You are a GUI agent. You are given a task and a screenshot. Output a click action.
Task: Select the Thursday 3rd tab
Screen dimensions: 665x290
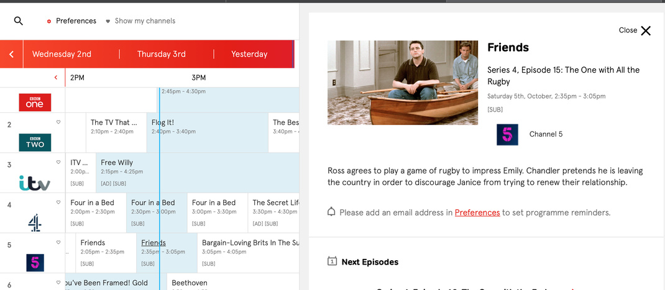[161, 54]
